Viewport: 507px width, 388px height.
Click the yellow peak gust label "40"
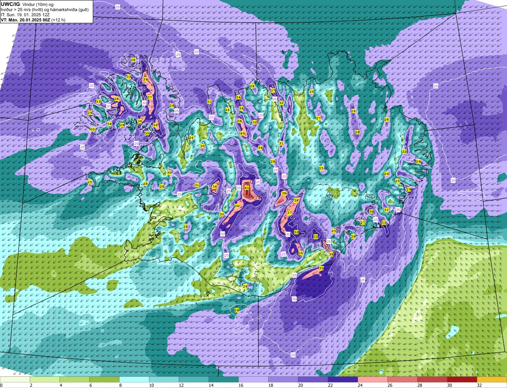tap(242, 134)
